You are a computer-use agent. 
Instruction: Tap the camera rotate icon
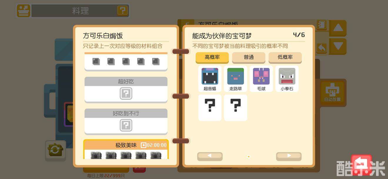click(55, 150)
